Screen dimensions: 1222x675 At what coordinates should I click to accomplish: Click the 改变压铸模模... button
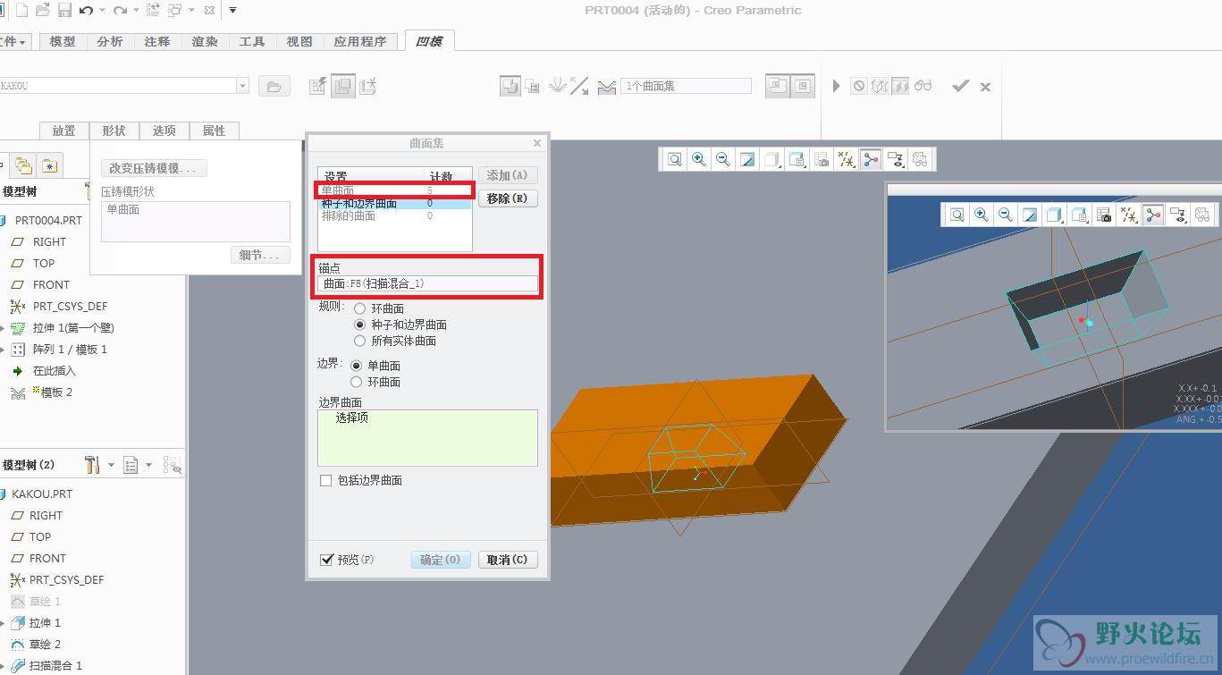point(155,169)
